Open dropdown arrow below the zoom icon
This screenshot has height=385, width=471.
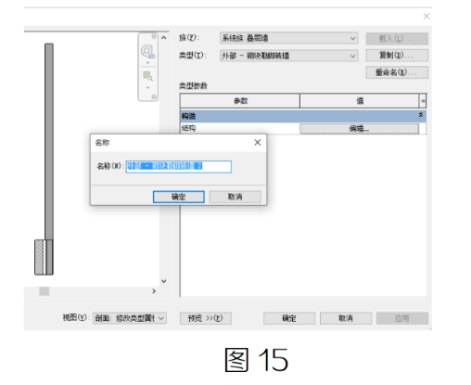coord(147,88)
